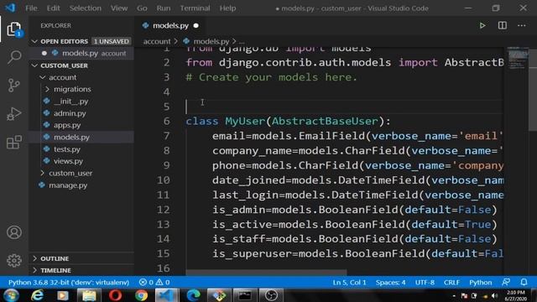Change encoding via UTF-8
Screen dimensions: 537x302
425,282
